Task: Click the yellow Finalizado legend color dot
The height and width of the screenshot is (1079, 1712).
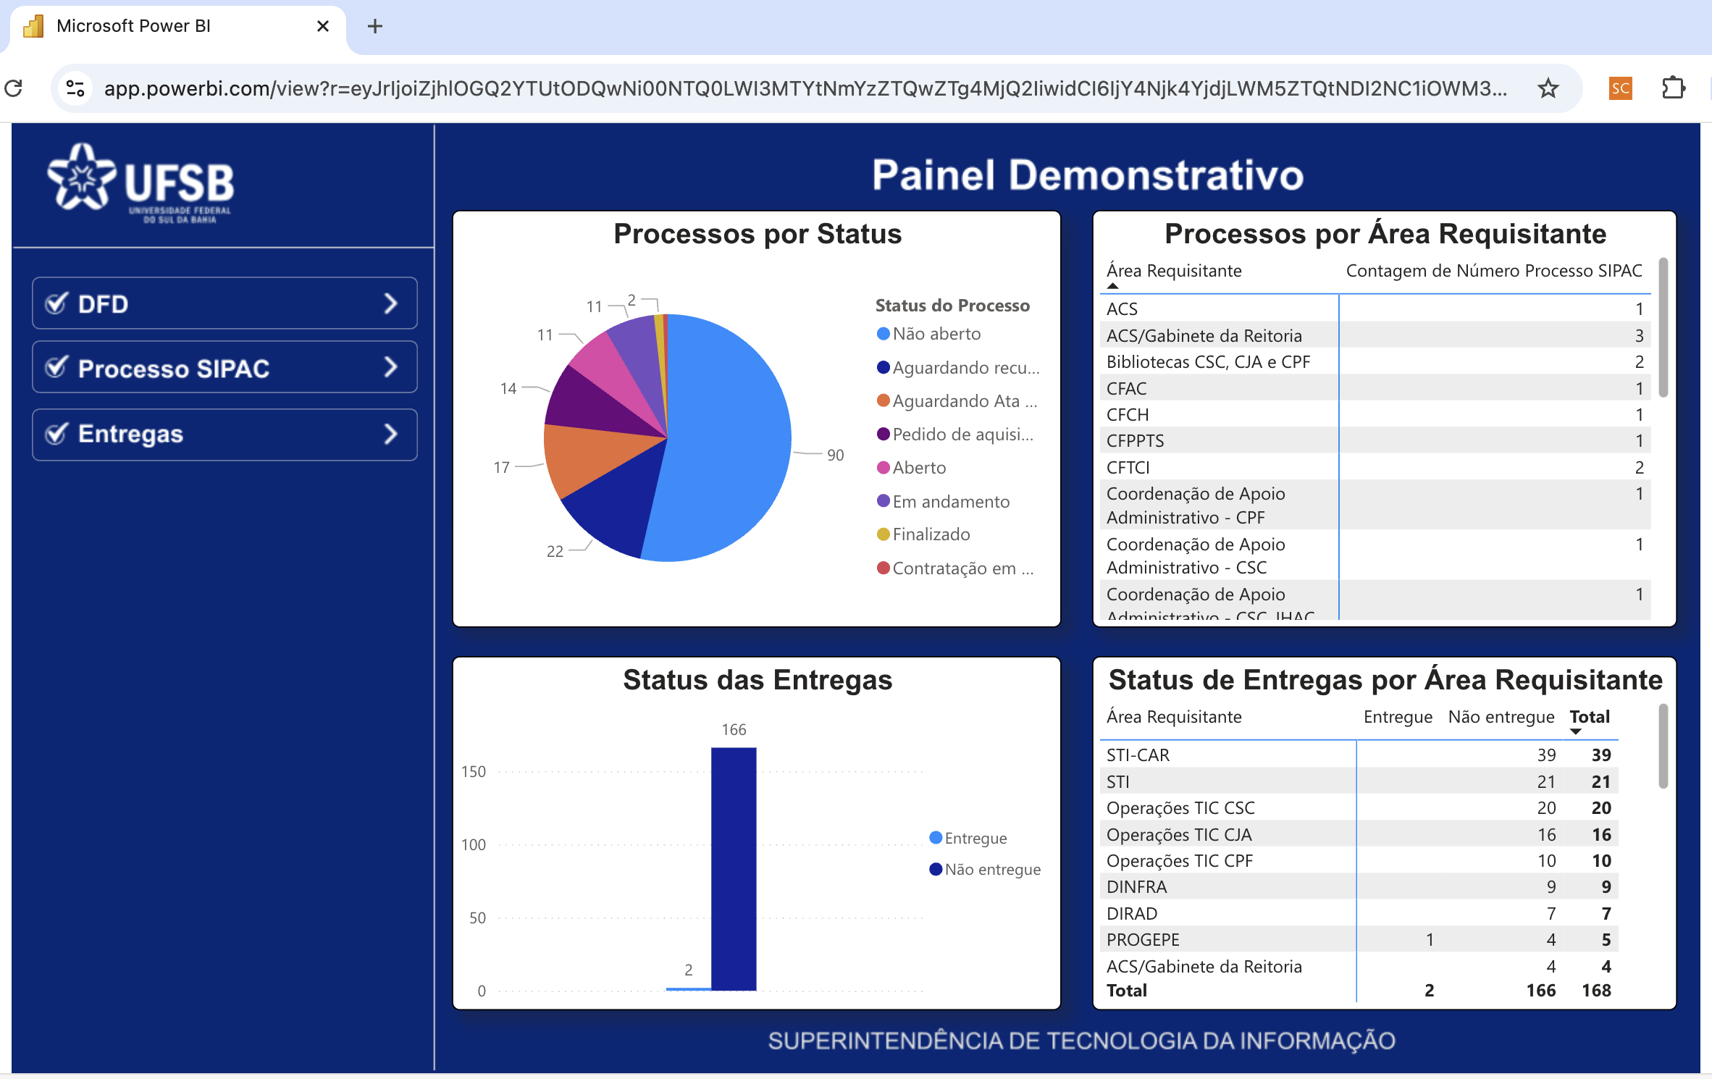Action: pos(884,534)
